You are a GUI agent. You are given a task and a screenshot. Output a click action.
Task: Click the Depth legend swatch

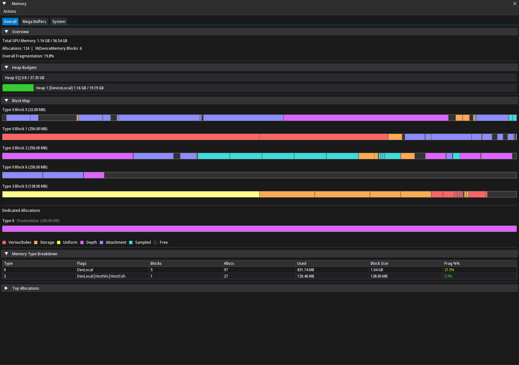(82, 242)
